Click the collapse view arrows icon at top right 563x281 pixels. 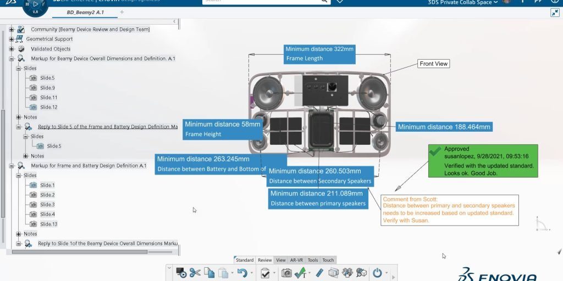(x=555, y=13)
